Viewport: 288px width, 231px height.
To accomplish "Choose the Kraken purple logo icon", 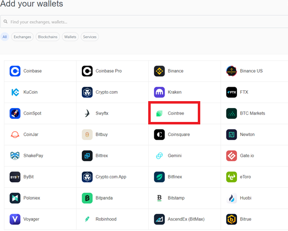I will 159,92.
